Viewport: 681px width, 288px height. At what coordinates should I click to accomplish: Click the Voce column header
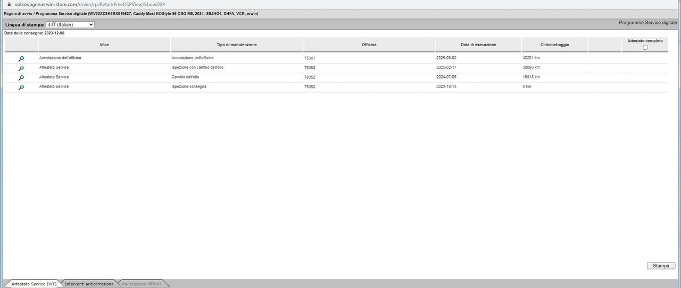[x=104, y=45]
